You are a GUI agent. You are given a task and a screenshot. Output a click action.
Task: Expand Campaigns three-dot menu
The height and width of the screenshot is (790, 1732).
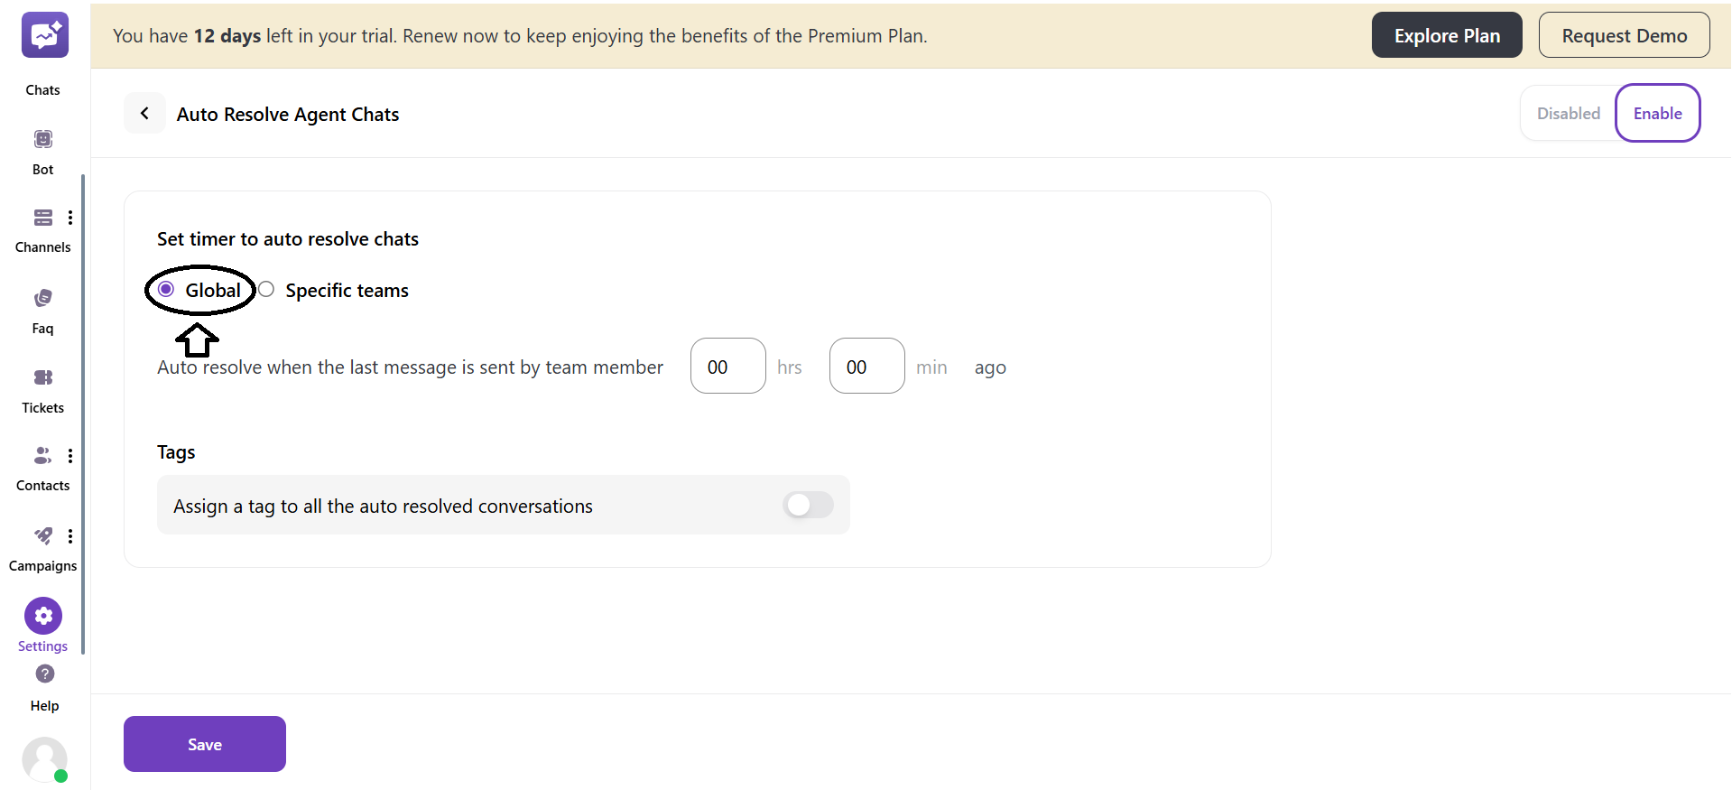pos(70,536)
